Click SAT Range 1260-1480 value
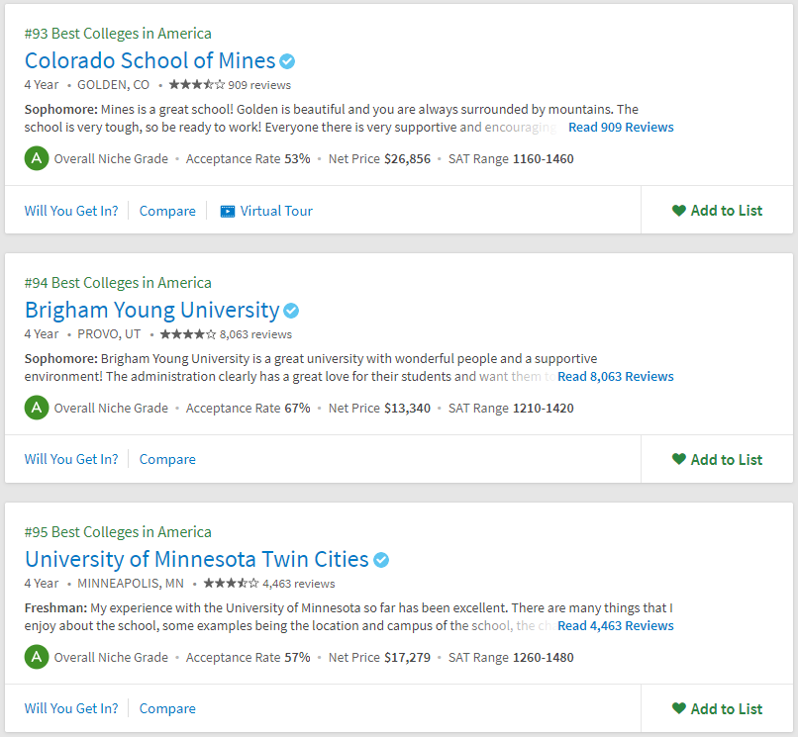The image size is (798, 737). point(543,657)
